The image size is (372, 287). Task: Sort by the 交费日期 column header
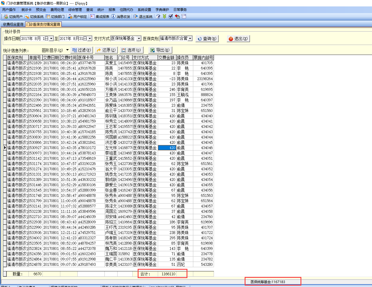click(x=51, y=58)
